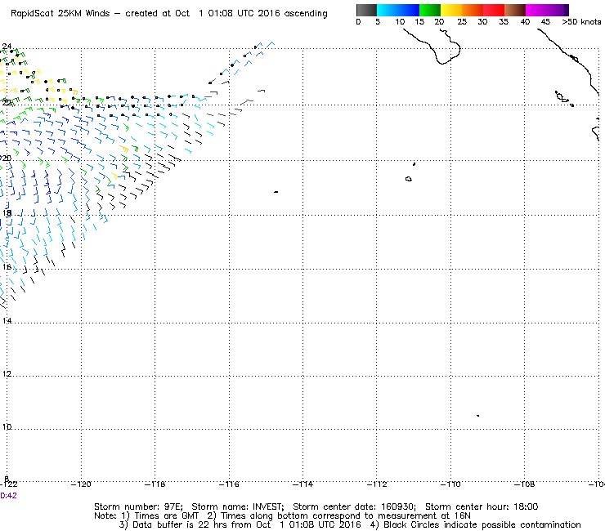Click the 'Storm number: 97E' text
The image size is (605, 531).
pyautogui.click(x=138, y=506)
